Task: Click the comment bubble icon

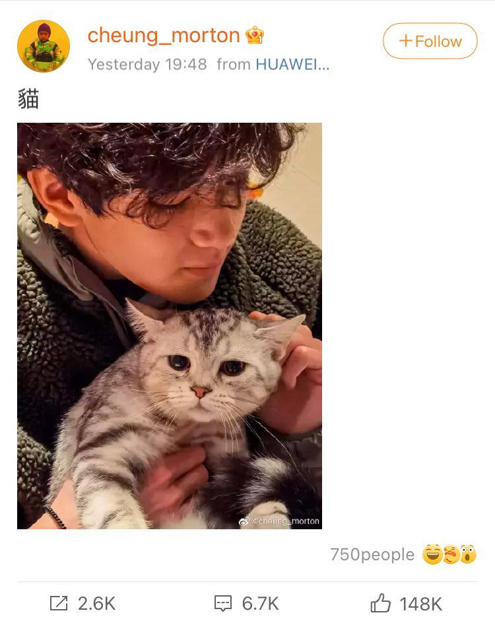Action: click(223, 604)
